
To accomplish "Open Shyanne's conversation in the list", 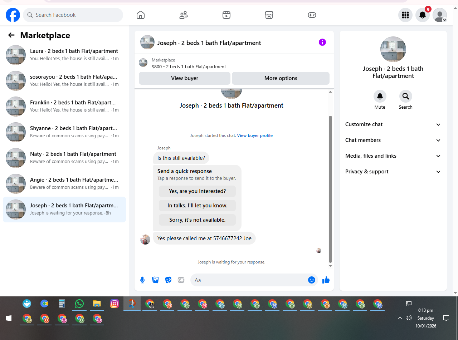I will point(64,132).
